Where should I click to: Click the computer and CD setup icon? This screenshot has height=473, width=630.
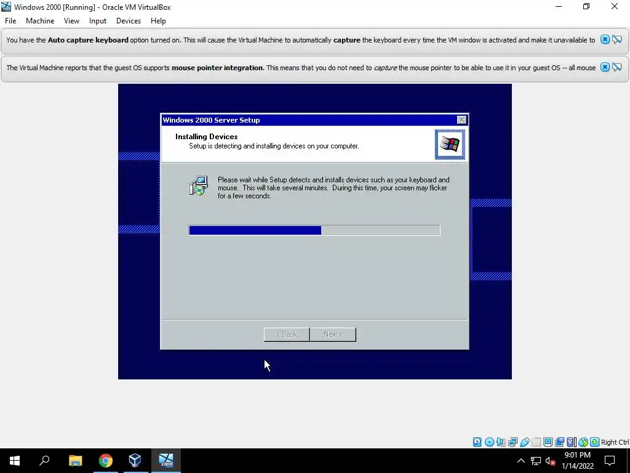point(198,185)
